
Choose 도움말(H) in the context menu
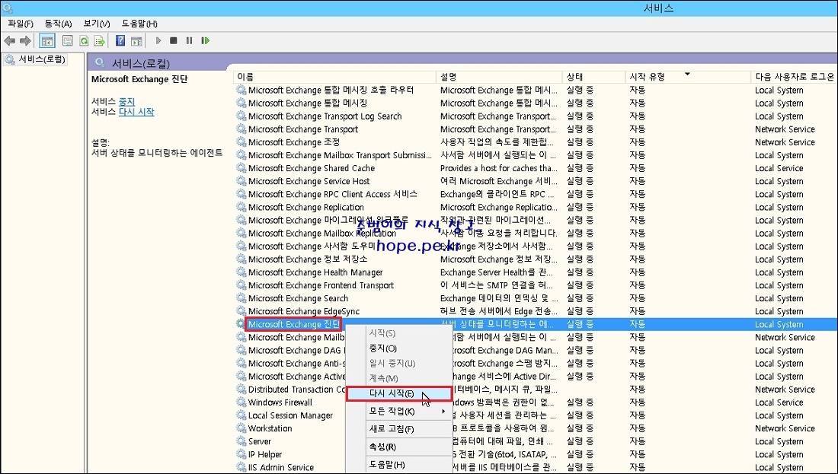point(398,464)
